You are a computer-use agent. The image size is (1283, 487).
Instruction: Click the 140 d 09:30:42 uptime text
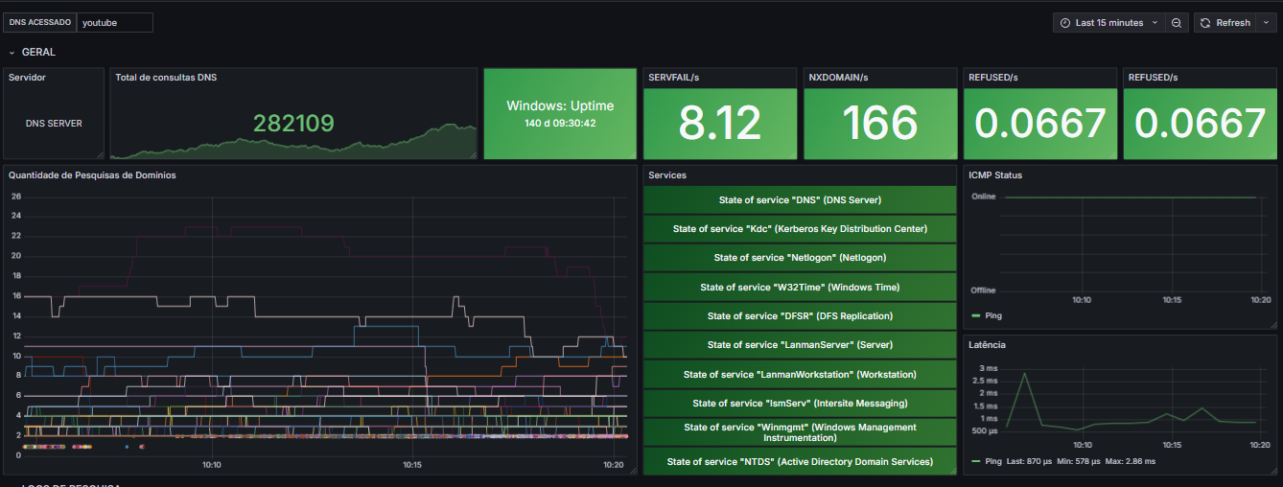[560, 123]
